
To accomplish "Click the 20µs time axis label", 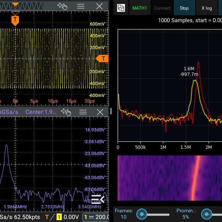I will coord(90,101).
